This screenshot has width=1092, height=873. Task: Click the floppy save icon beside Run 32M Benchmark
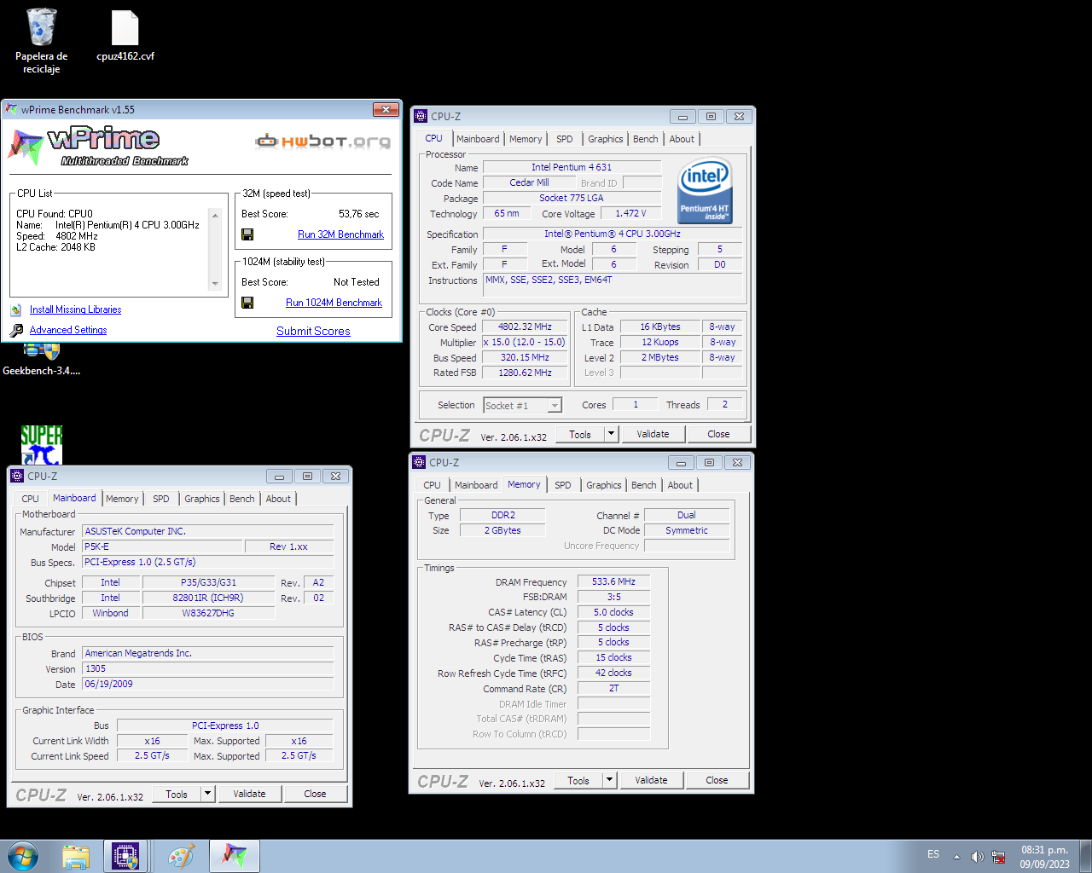click(247, 234)
